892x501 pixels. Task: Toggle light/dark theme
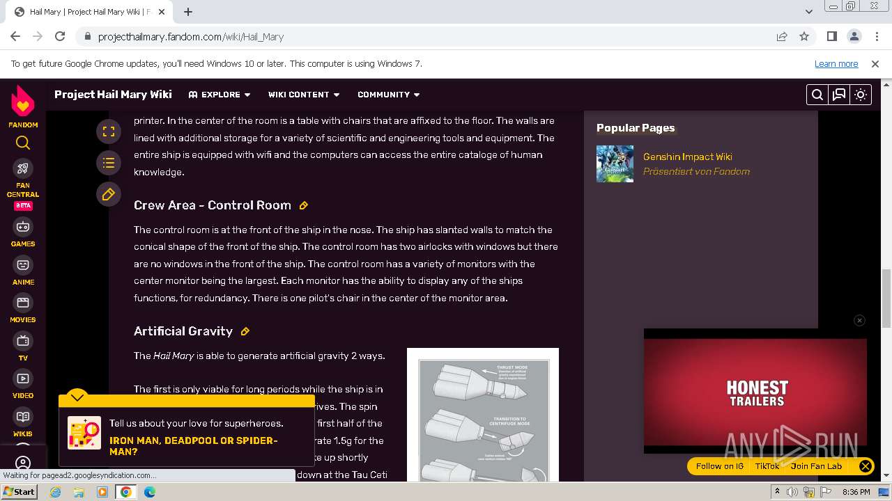click(x=861, y=95)
